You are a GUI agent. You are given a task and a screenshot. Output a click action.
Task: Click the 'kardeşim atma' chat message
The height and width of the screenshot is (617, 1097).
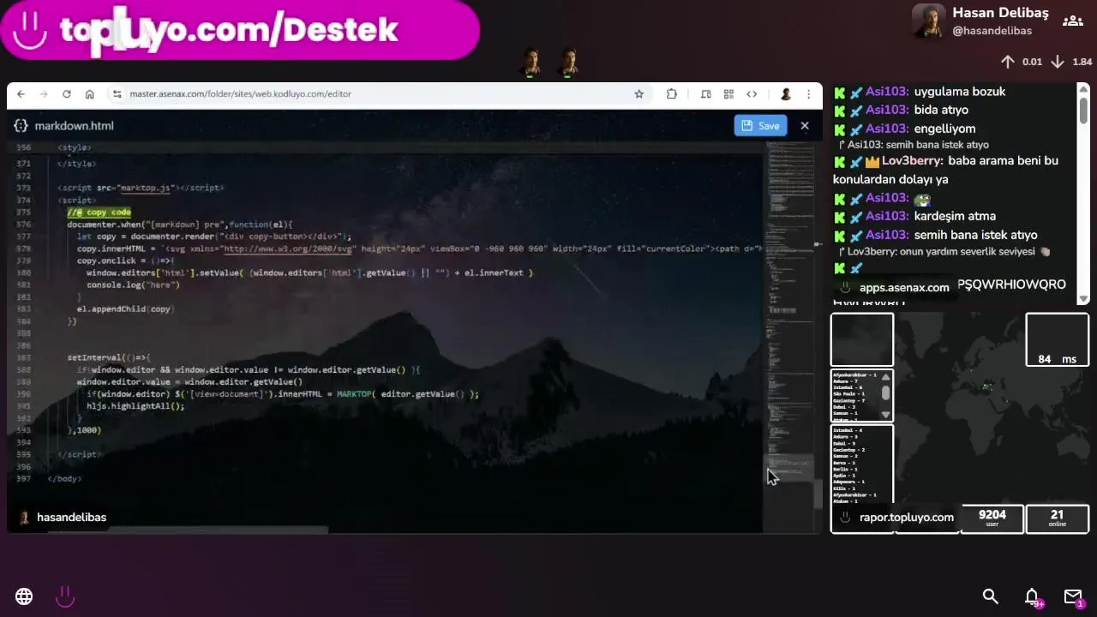pos(955,216)
